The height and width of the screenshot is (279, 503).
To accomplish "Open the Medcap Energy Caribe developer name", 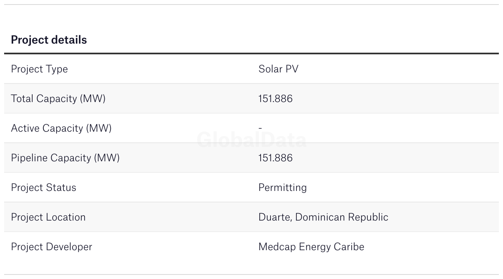I will click(311, 247).
